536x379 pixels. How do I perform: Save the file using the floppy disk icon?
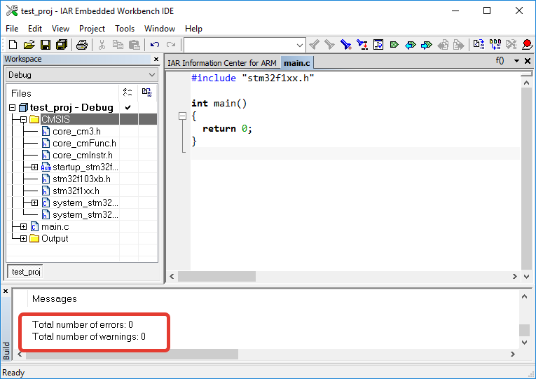[x=45, y=45]
